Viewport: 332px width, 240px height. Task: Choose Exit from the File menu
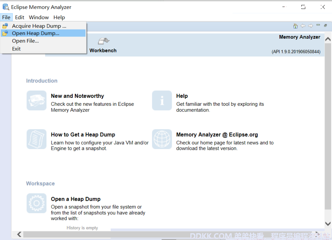tap(43, 49)
